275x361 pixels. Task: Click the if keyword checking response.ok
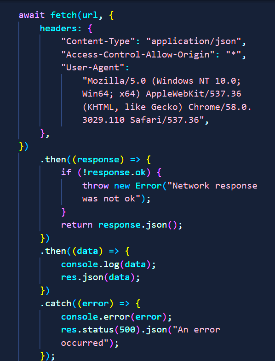[x=66, y=172]
